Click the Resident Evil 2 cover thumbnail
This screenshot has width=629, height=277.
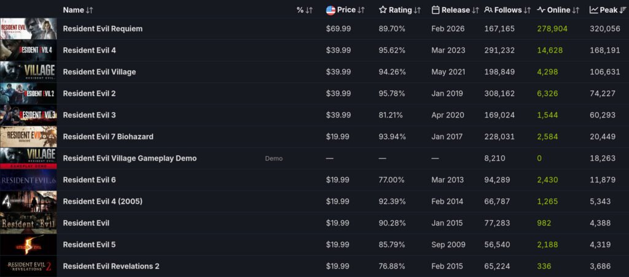[x=28, y=93]
